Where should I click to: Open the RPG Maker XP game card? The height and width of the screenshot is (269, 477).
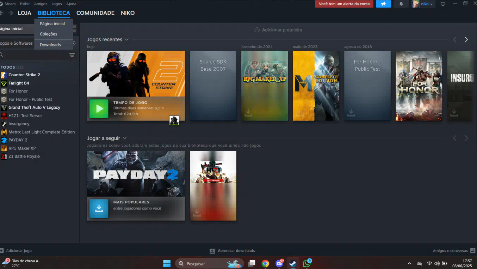[x=265, y=86]
